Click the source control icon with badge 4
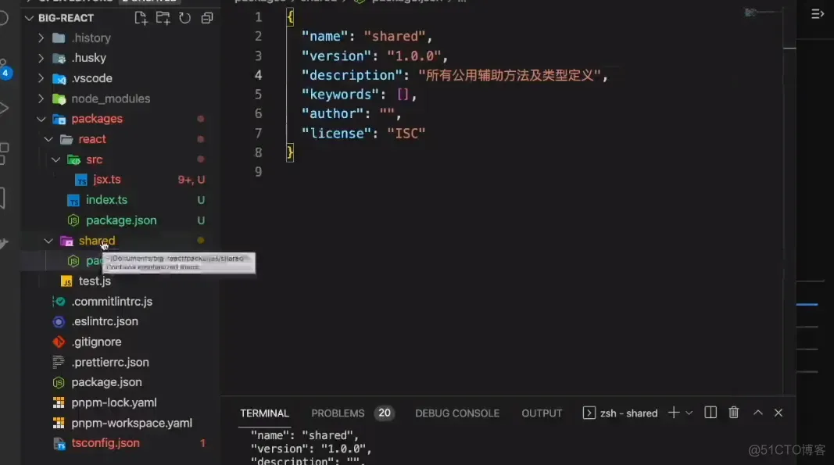The height and width of the screenshot is (465, 834). coord(5,70)
